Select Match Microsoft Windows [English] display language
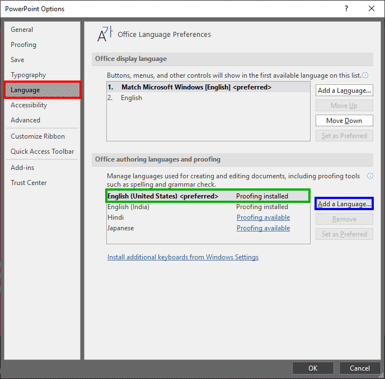This screenshot has height=379, width=385. (209, 87)
